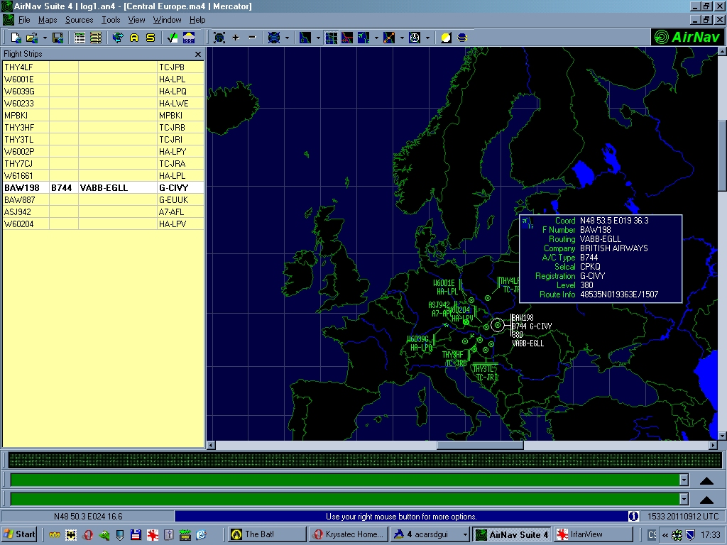Select the THY4LF flight strip
727x545 pixels.
[103, 67]
